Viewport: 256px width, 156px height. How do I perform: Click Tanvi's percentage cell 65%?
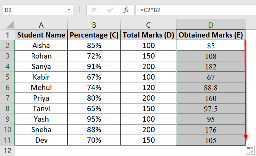[x=94, y=108]
